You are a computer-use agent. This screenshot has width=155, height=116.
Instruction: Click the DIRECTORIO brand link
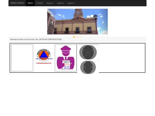(x=17, y=3)
